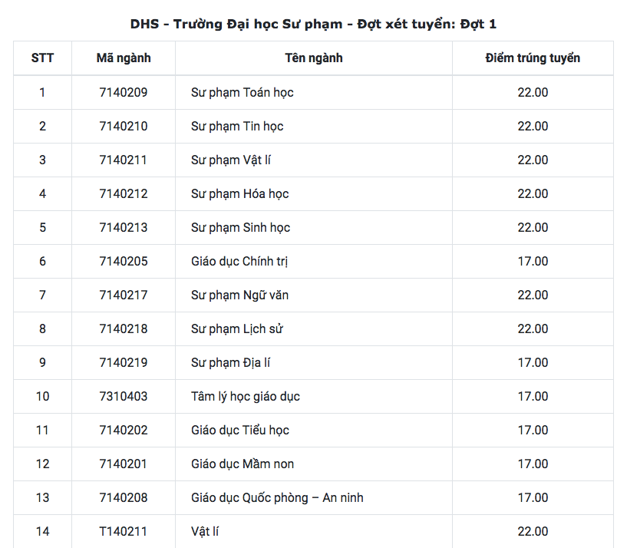Click the 17.00 score for code 7310403
The width and height of the screenshot is (617, 548).
click(x=533, y=396)
